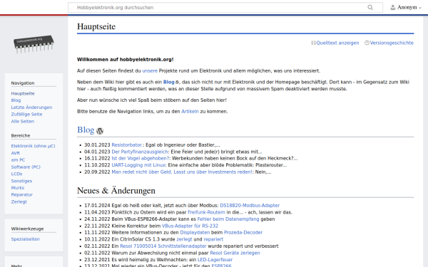Viewport: 428px width, 267px height.
Task: Open Reparatur section in sidebar
Action: point(22,194)
